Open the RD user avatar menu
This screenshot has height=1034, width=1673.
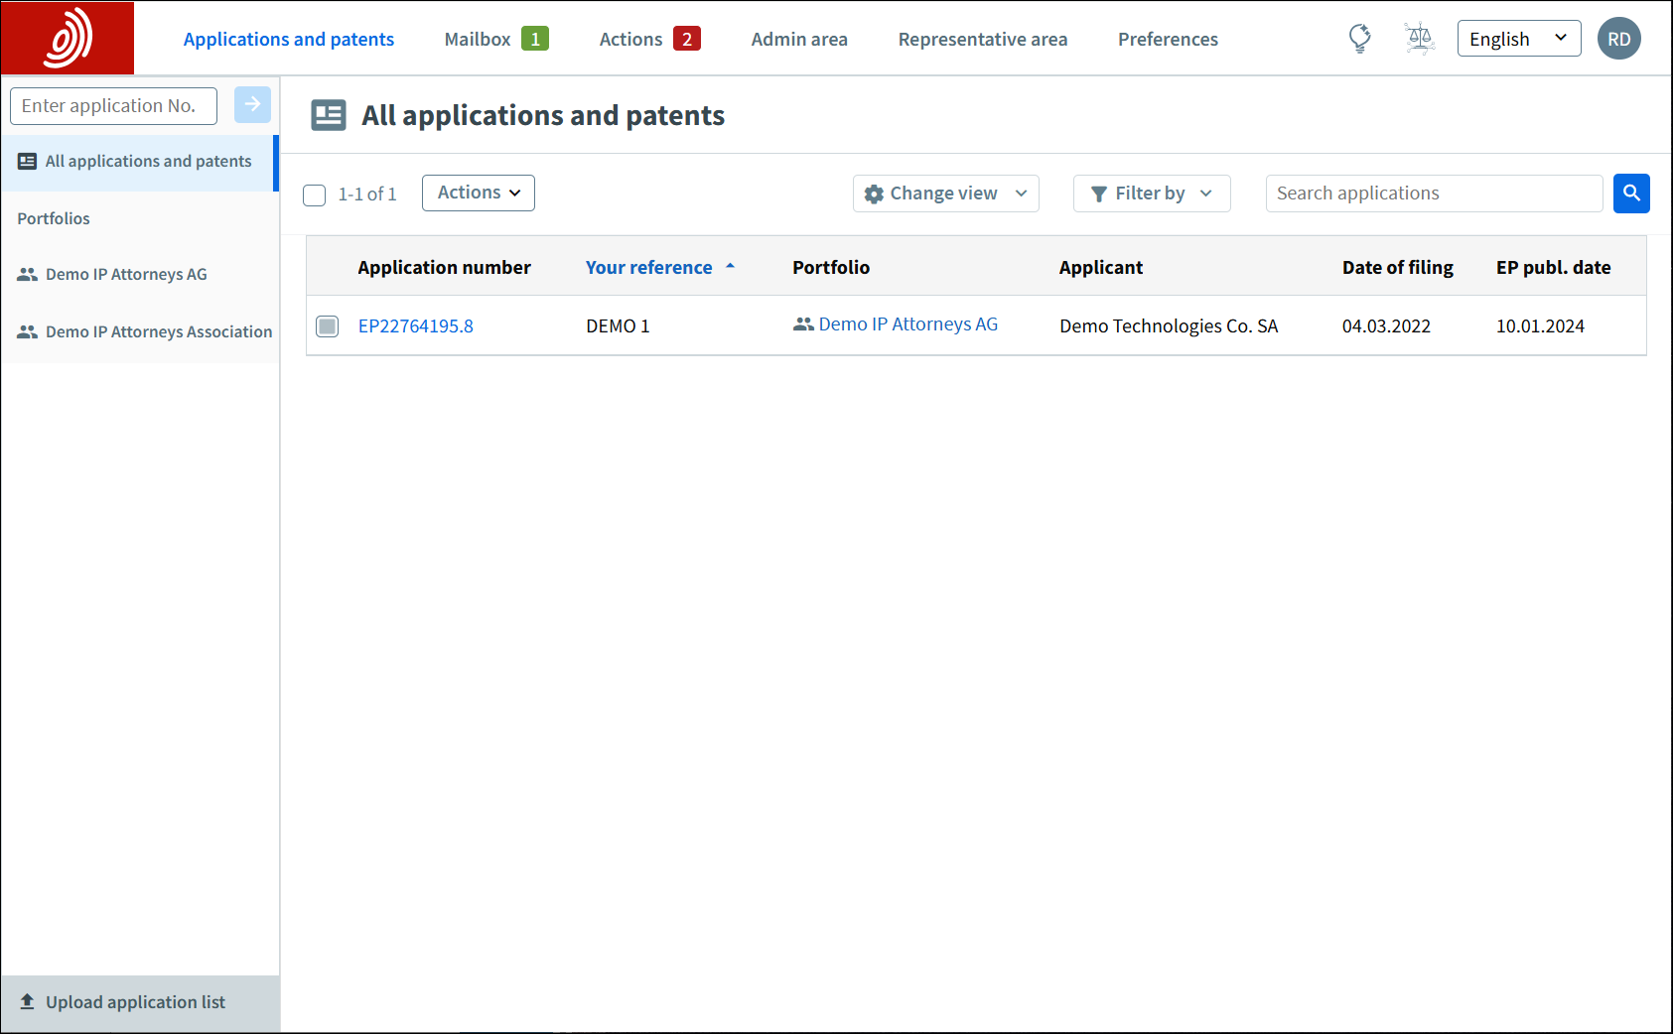[x=1618, y=40]
